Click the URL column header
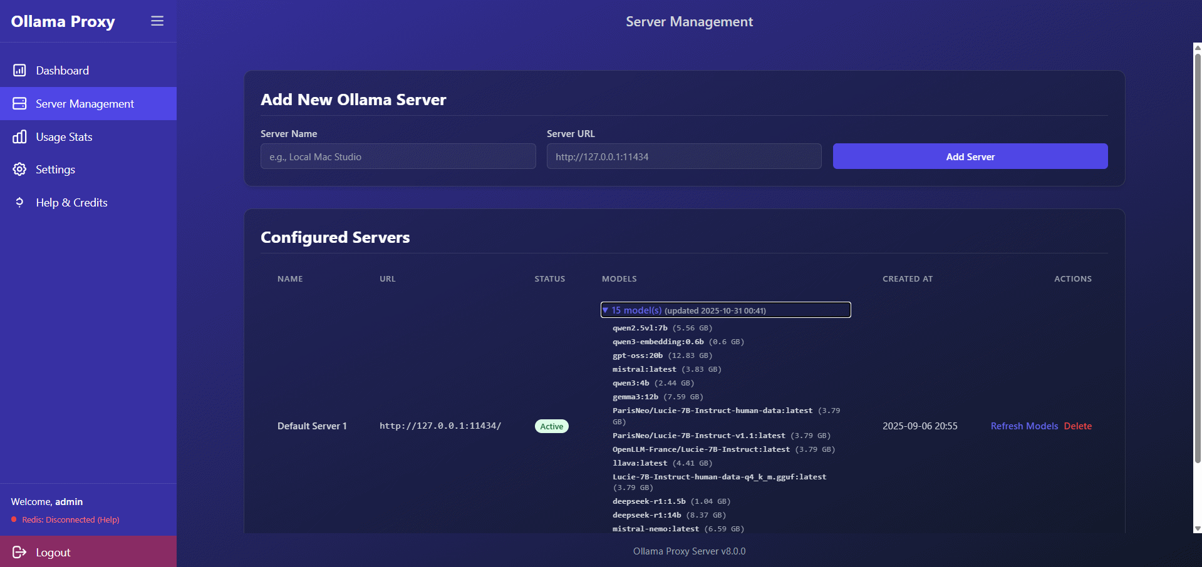This screenshot has width=1202, height=567. (x=388, y=278)
